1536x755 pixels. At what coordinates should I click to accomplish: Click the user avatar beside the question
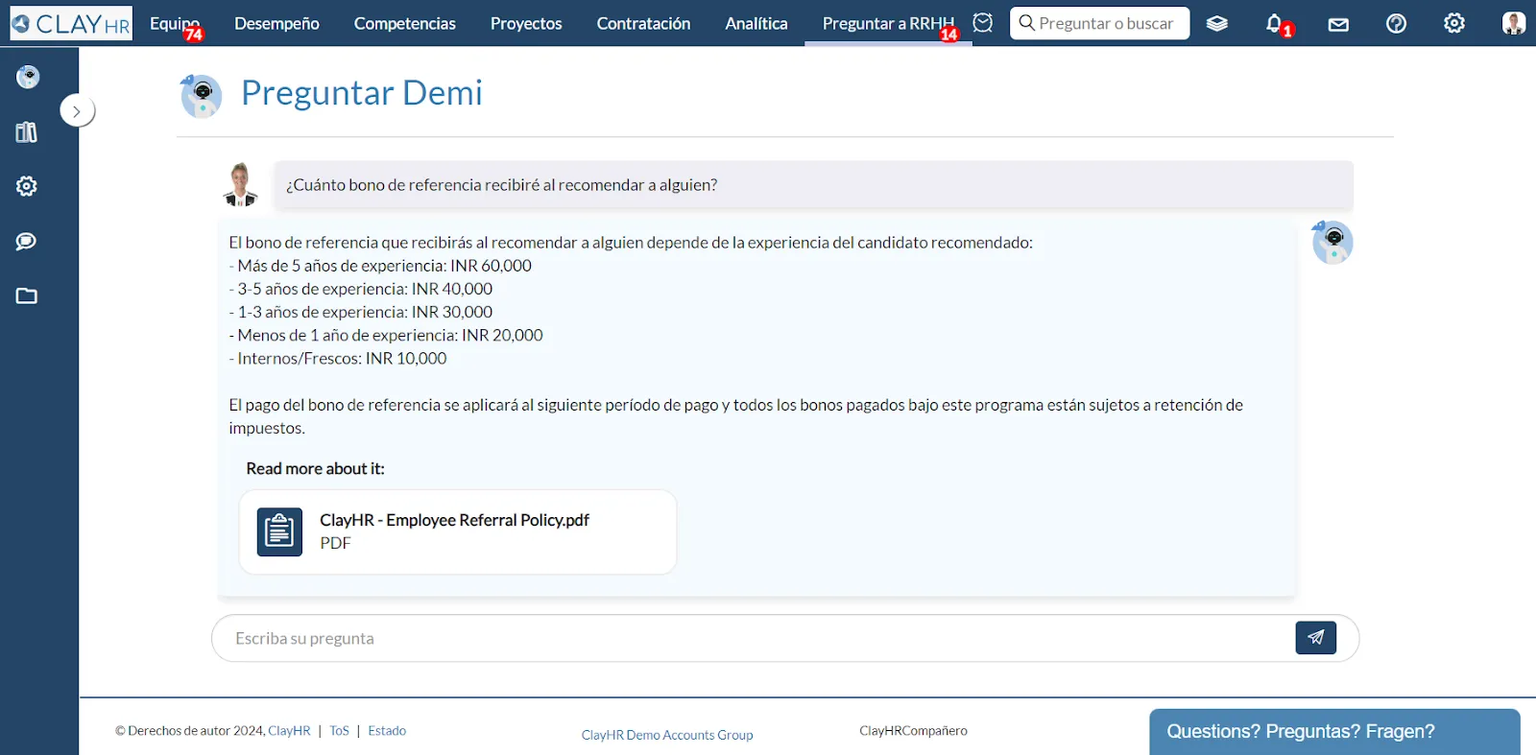pyautogui.click(x=240, y=184)
